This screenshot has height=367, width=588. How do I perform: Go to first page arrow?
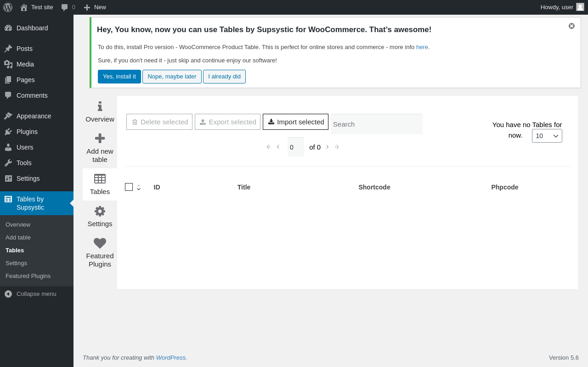tap(269, 147)
